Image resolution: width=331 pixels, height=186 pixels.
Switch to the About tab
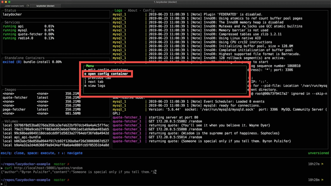click(133, 10)
